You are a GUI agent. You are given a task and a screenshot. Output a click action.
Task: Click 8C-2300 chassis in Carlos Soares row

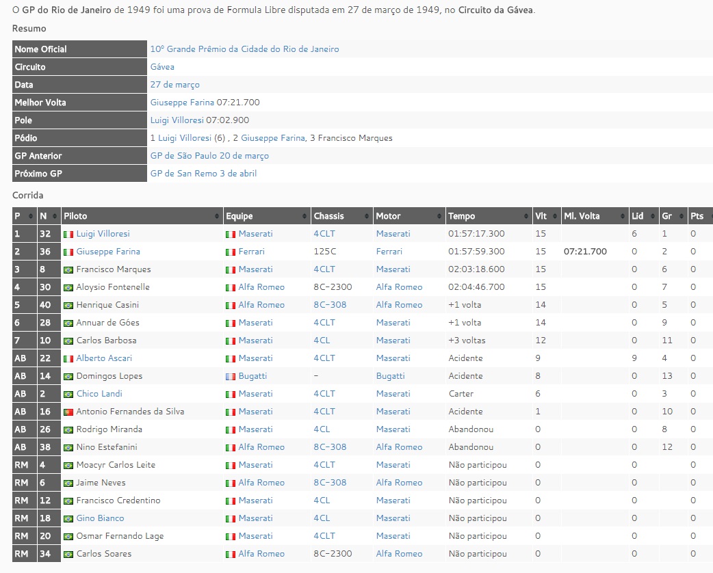coord(333,553)
